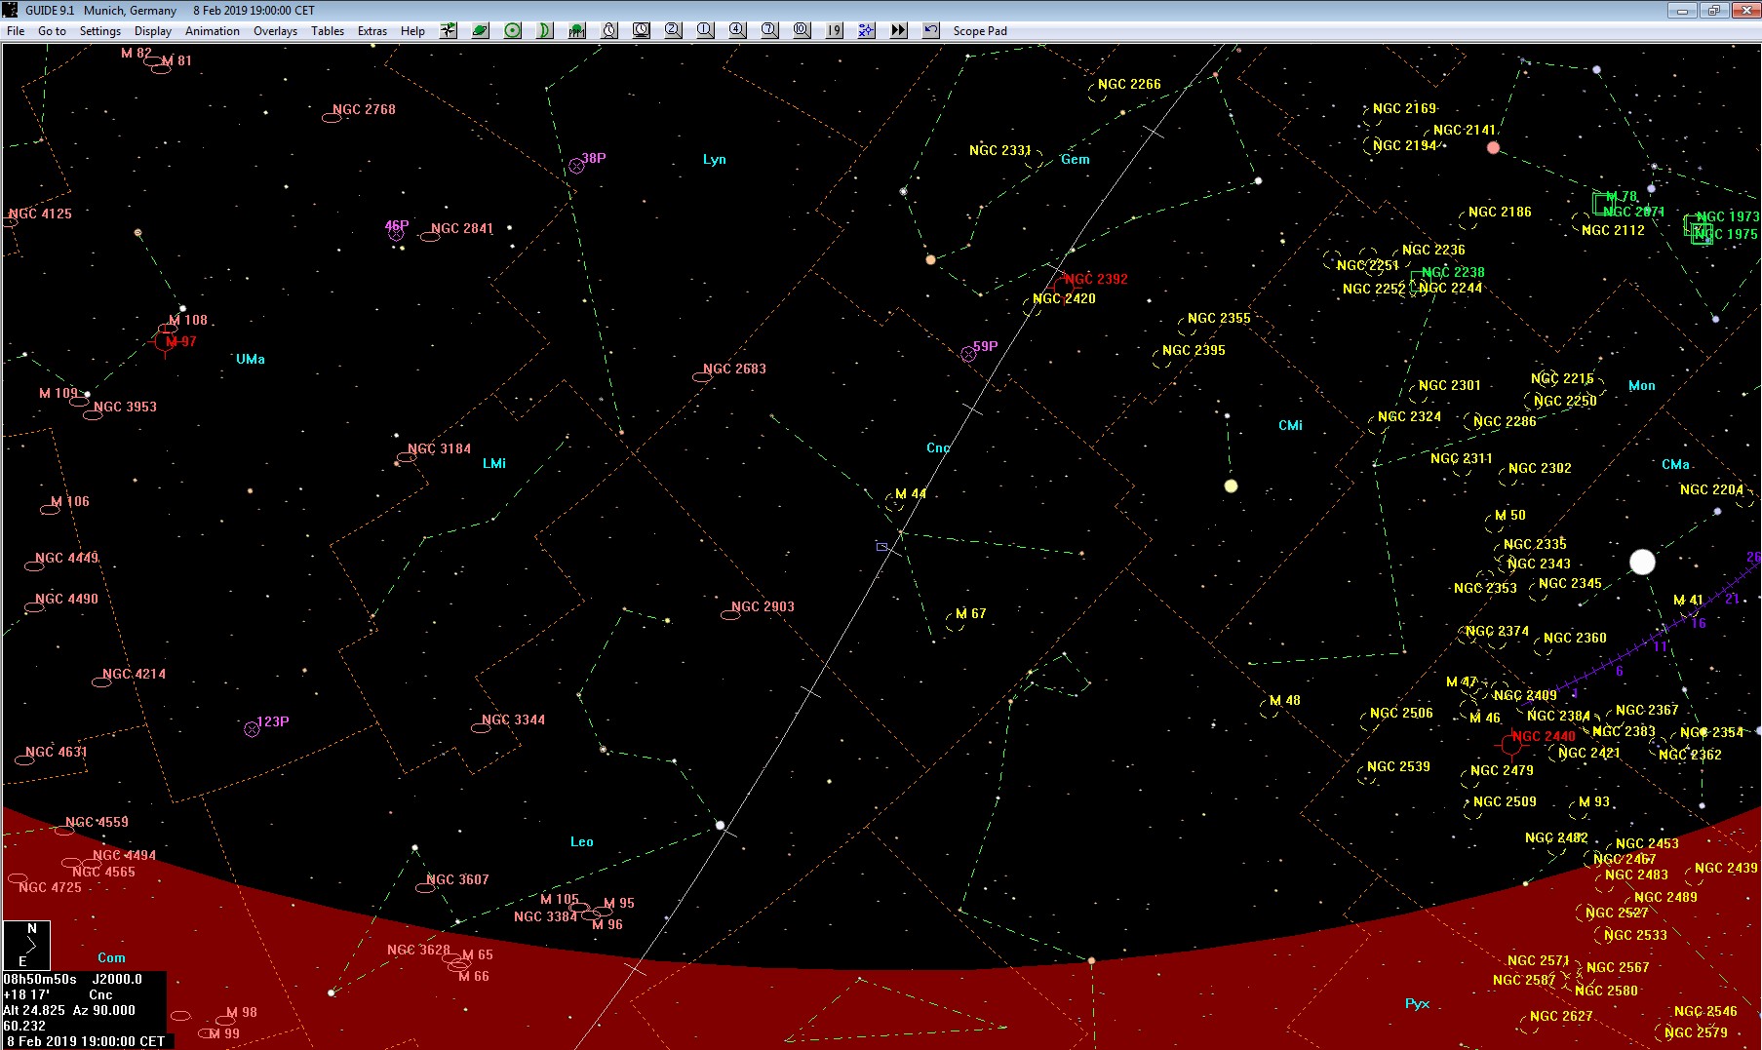Open the Animation menu
Screen dimensions: 1762x1050
click(213, 31)
